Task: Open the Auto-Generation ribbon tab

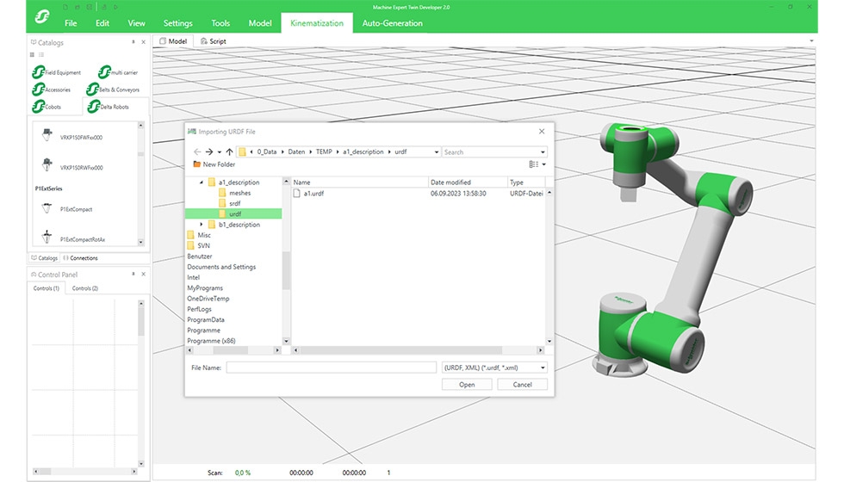Action: pyautogui.click(x=392, y=23)
